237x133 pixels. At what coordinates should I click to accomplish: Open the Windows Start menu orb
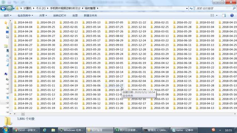[x=6, y=130]
